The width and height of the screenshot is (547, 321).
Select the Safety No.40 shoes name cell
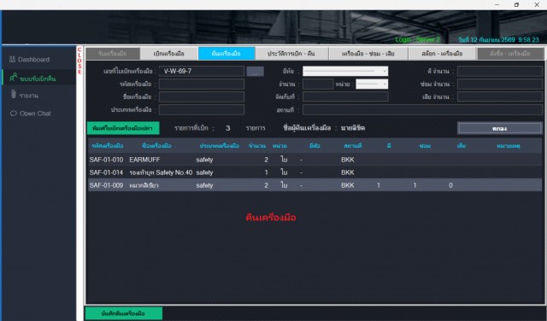tap(161, 172)
